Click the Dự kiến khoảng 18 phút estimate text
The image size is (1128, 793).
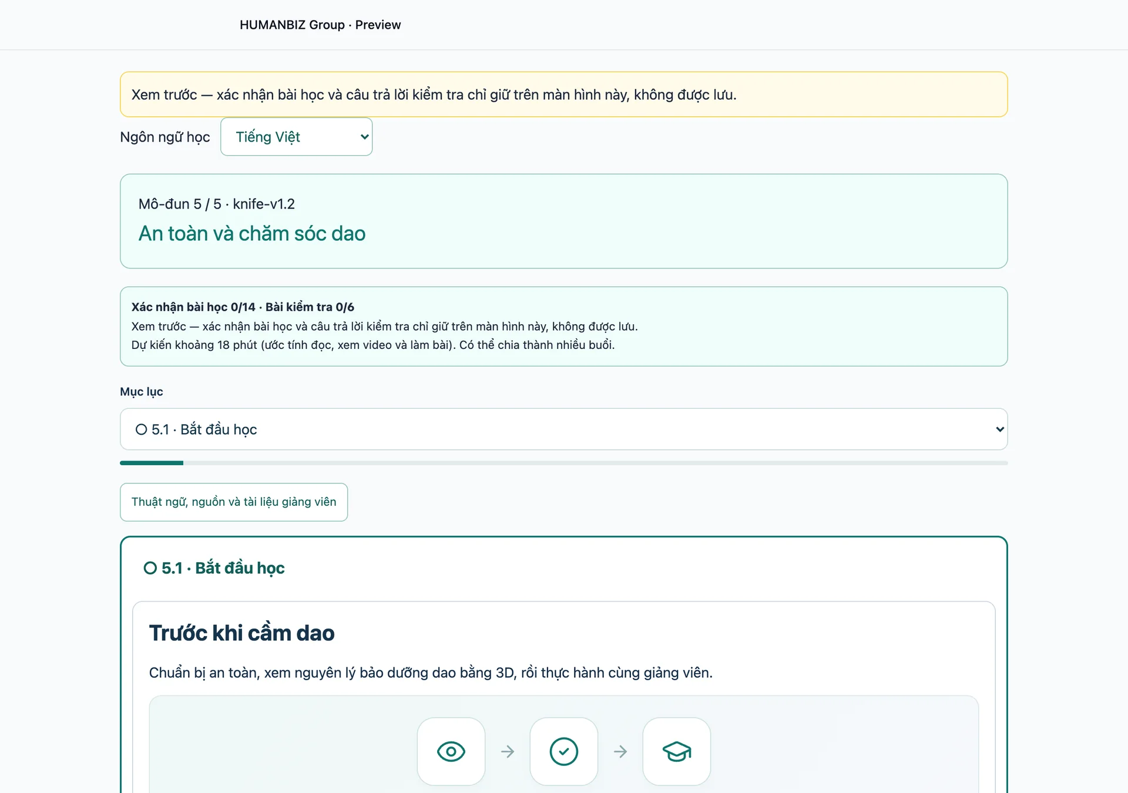point(373,345)
